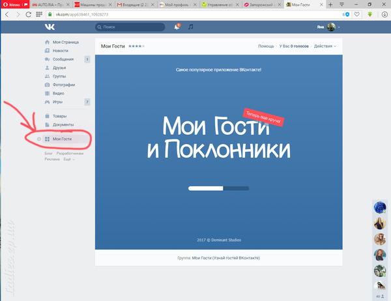Open a new tab with the plus button
Image resolution: width=391 pixels, height=301 pixels.
point(330,5)
